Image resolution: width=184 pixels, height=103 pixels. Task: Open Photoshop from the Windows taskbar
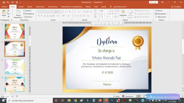coord(112,100)
